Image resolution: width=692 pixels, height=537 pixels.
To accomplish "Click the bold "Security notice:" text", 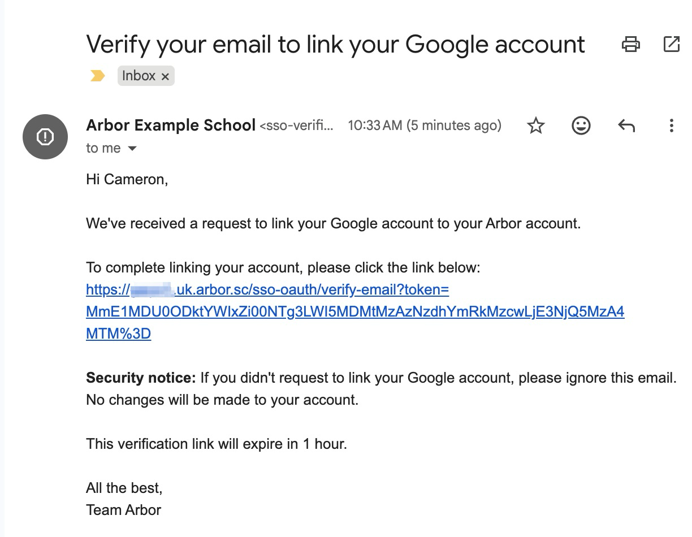I will pos(141,378).
